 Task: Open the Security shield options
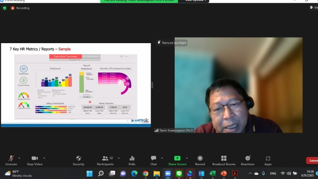(x=78, y=161)
